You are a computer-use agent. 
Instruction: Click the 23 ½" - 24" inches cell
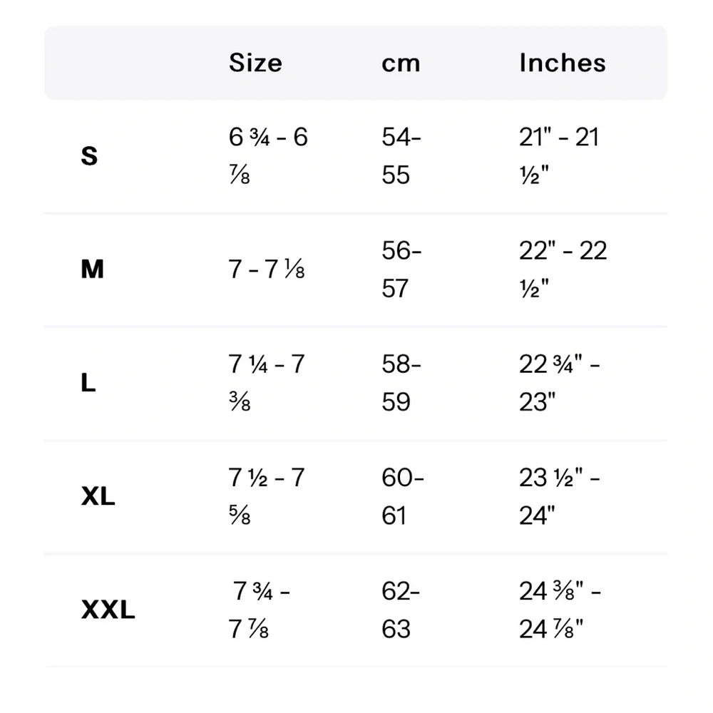coord(560,496)
